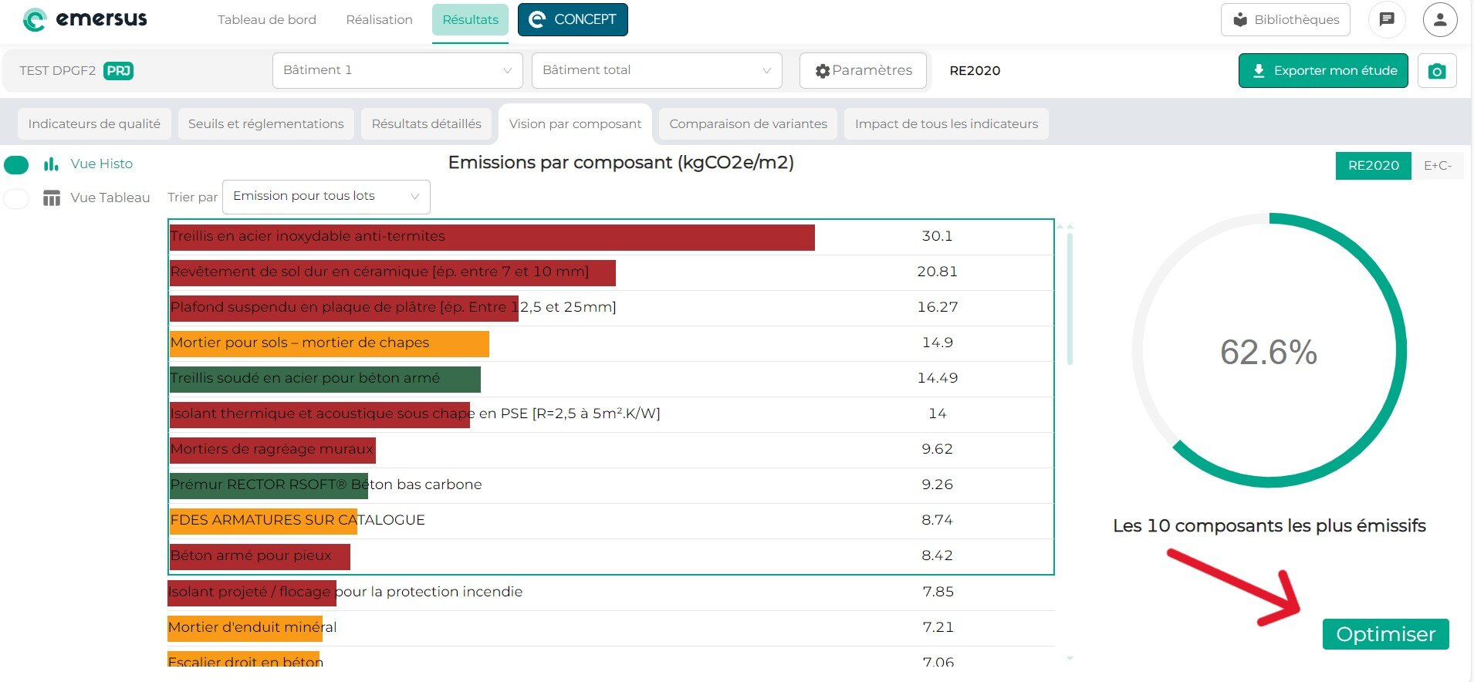This screenshot has width=1474, height=682.
Task: Click the 14.49 emission value
Action: point(937,379)
